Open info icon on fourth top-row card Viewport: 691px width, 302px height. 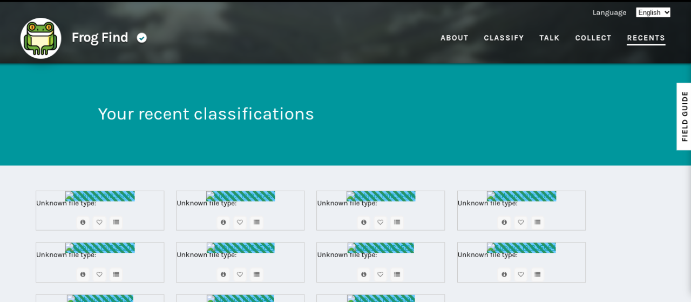click(x=504, y=222)
